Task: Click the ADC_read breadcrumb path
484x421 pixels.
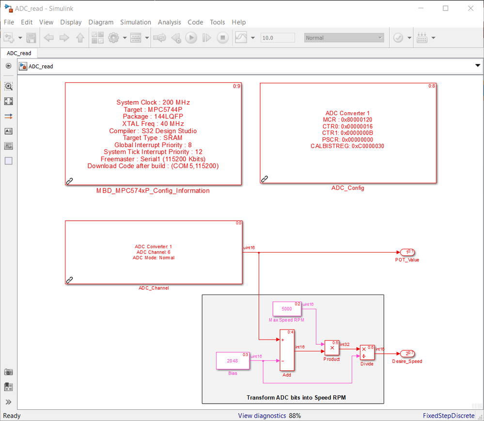Action: tap(40, 66)
